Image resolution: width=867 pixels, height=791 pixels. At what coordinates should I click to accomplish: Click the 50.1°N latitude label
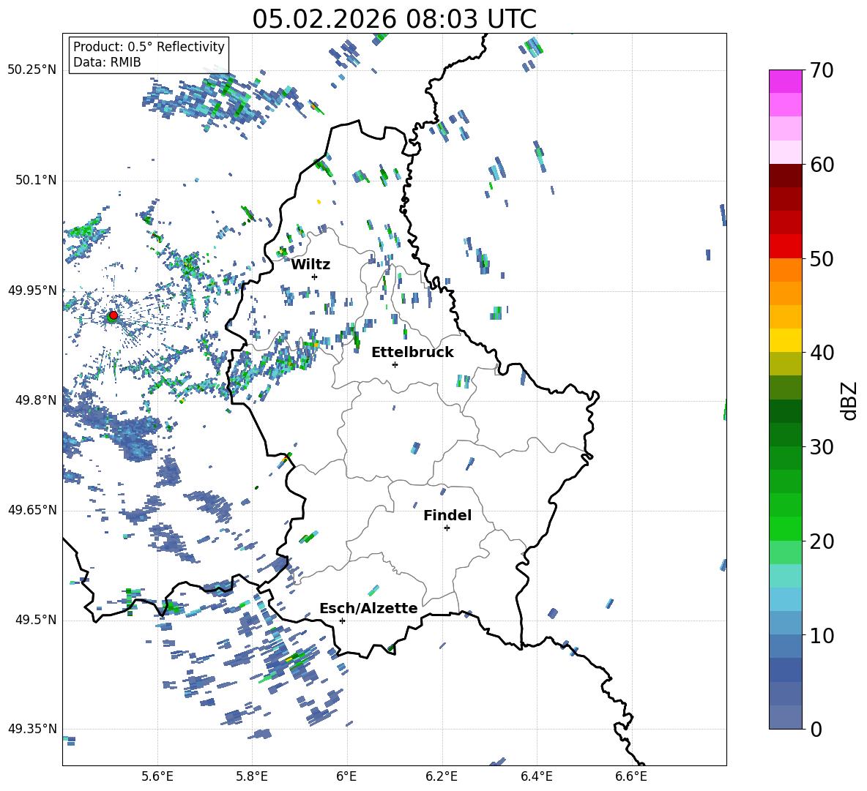click(36, 180)
